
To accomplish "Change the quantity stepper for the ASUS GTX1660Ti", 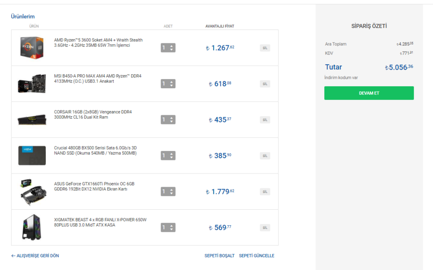I will coord(168,192).
